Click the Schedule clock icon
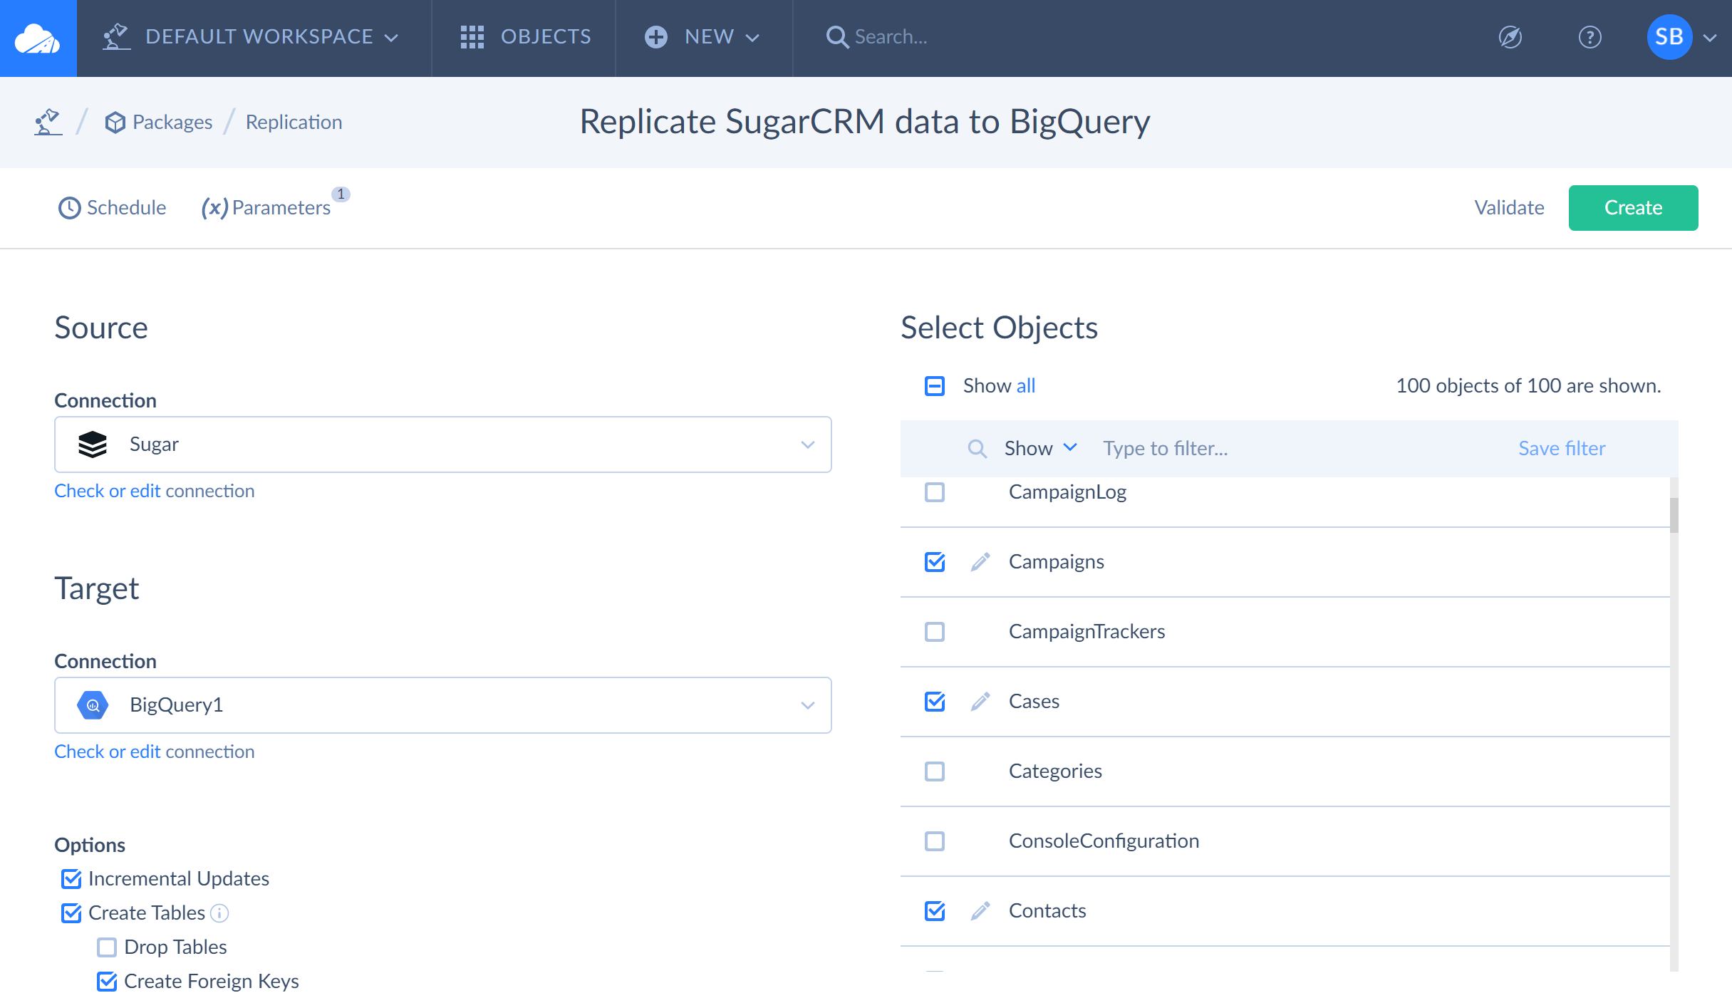 click(69, 208)
